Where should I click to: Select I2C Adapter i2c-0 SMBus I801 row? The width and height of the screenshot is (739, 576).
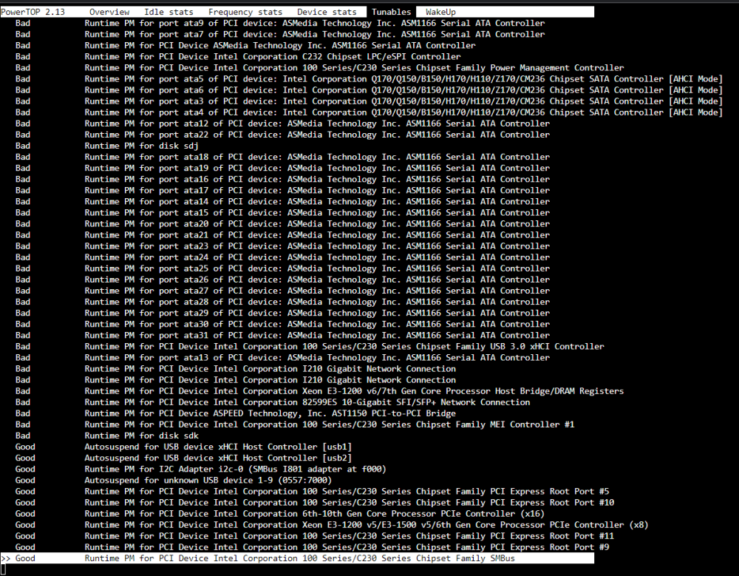201,470
